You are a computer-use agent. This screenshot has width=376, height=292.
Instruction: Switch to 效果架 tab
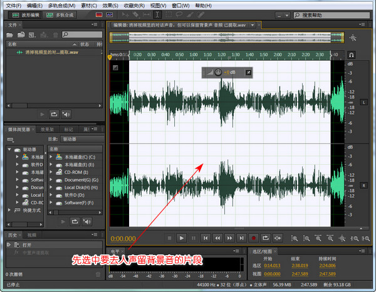pos(47,130)
